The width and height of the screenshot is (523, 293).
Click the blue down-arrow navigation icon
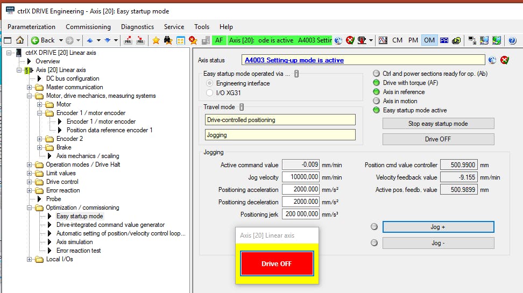[108, 40]
